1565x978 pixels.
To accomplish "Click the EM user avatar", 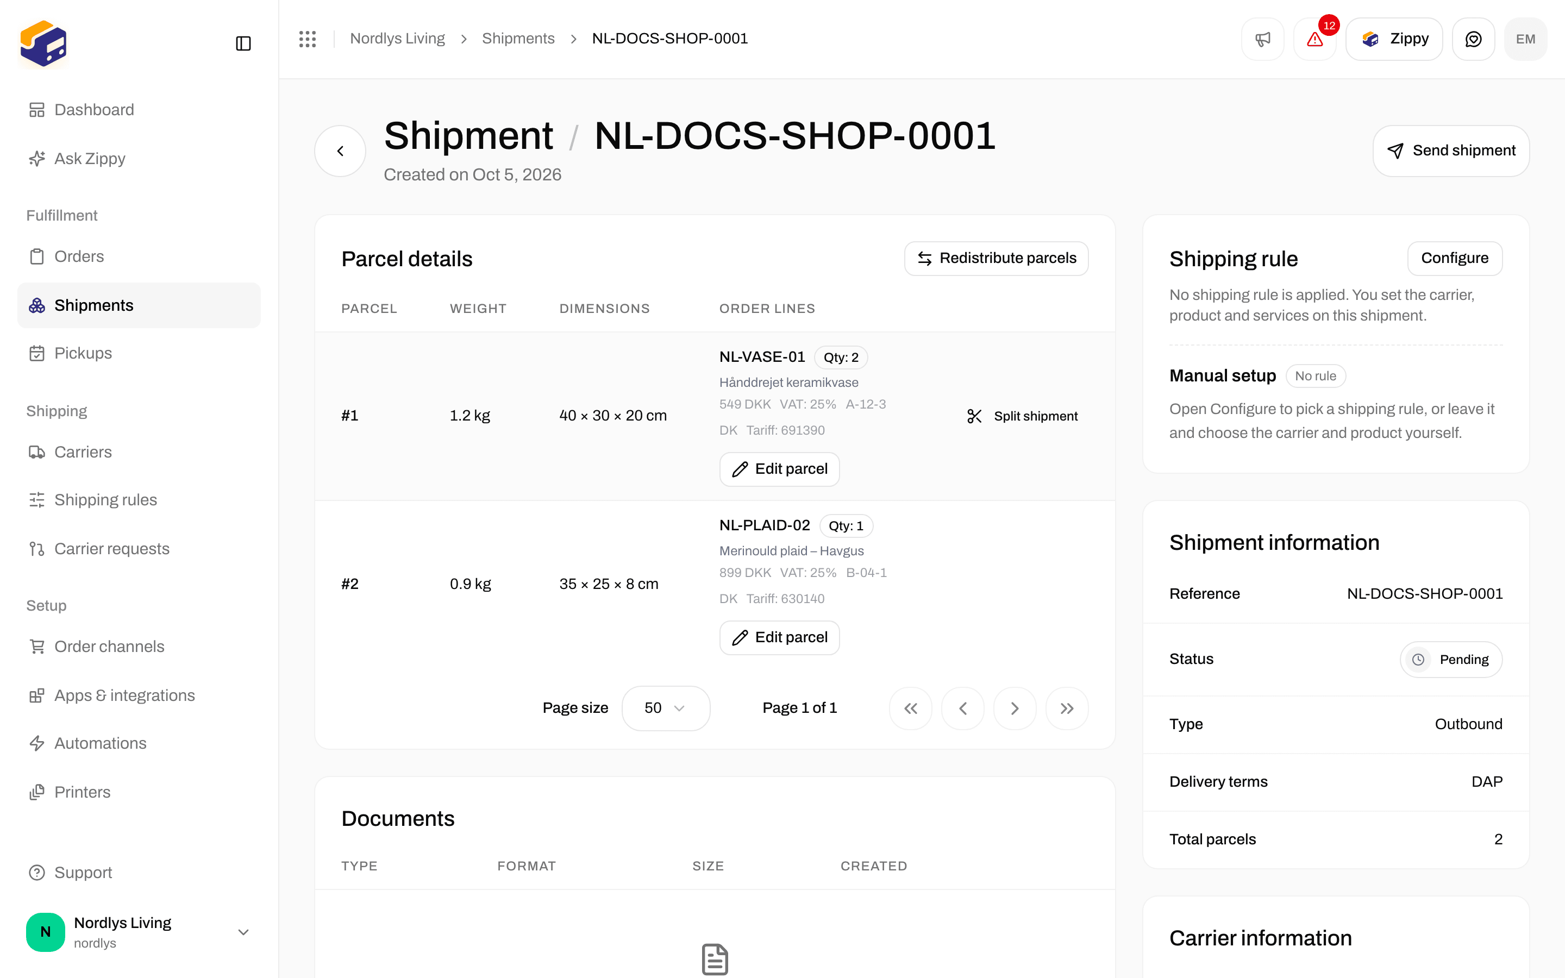I will tap(1525, 39).
